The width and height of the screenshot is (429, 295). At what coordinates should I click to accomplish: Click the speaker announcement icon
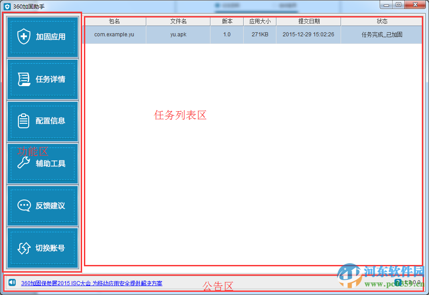[x=12, y=282]
